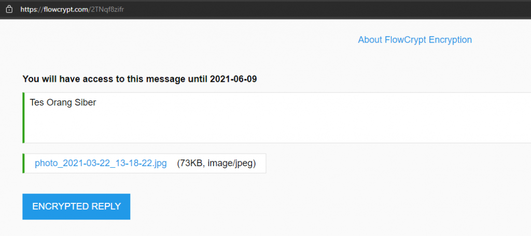Click empty space inside the message box
Image resolution: width=531 pixels, height=236 pixels.
tap(271, 125)
